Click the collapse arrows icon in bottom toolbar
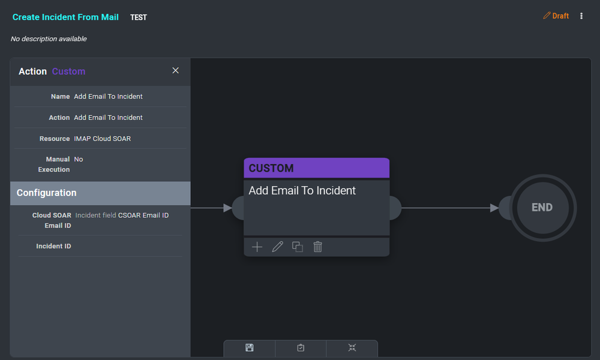The height and width of the screenshot is (360, 600). coord(352,348)
